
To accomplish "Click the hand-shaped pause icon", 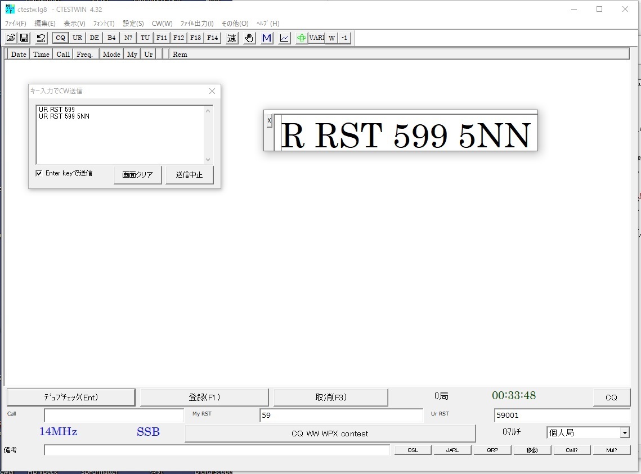I will 248,38.
